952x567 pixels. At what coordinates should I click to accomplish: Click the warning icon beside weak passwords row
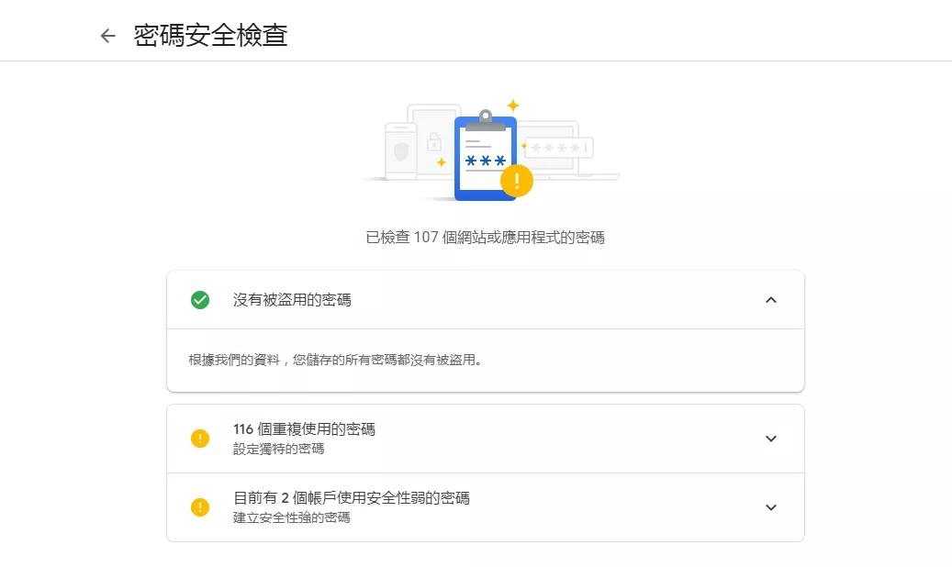pos(200,507)
